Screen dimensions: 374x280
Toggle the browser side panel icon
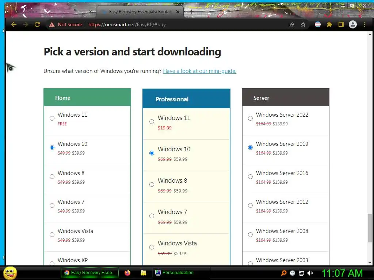click(341, 24)
